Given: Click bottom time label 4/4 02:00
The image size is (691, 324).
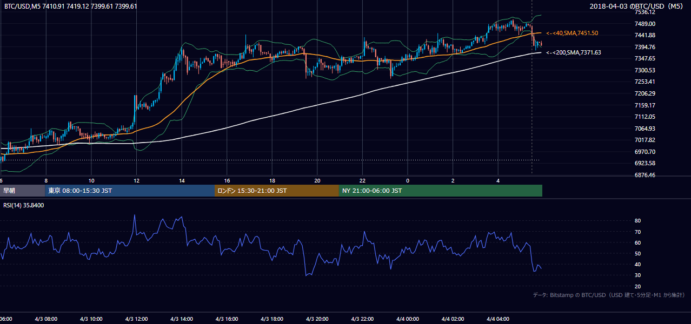Looking at the screenshot, I should [x=453, y=319].
